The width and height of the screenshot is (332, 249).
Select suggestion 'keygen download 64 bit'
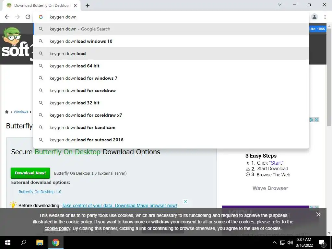171,66
